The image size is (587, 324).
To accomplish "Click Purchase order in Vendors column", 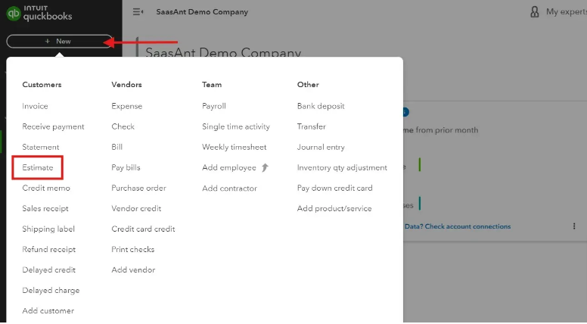I will coord(138,188).
